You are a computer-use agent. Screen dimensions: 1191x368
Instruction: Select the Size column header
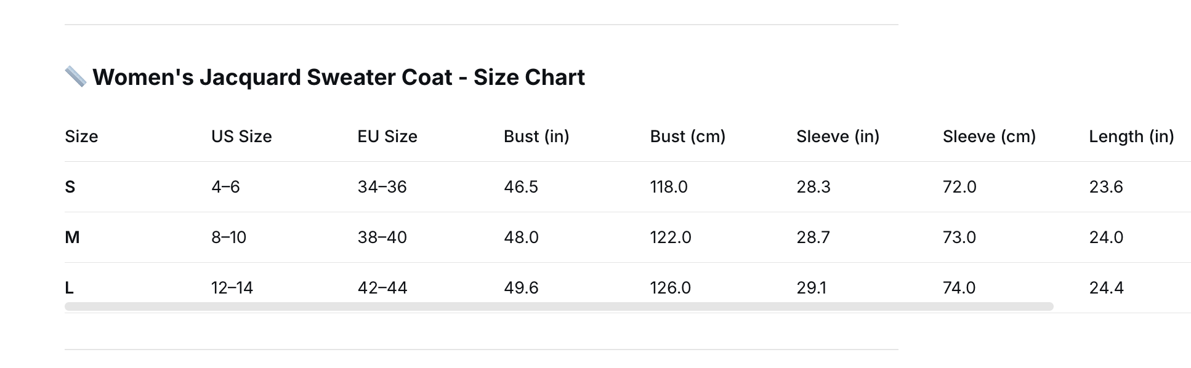coord(81,136)
